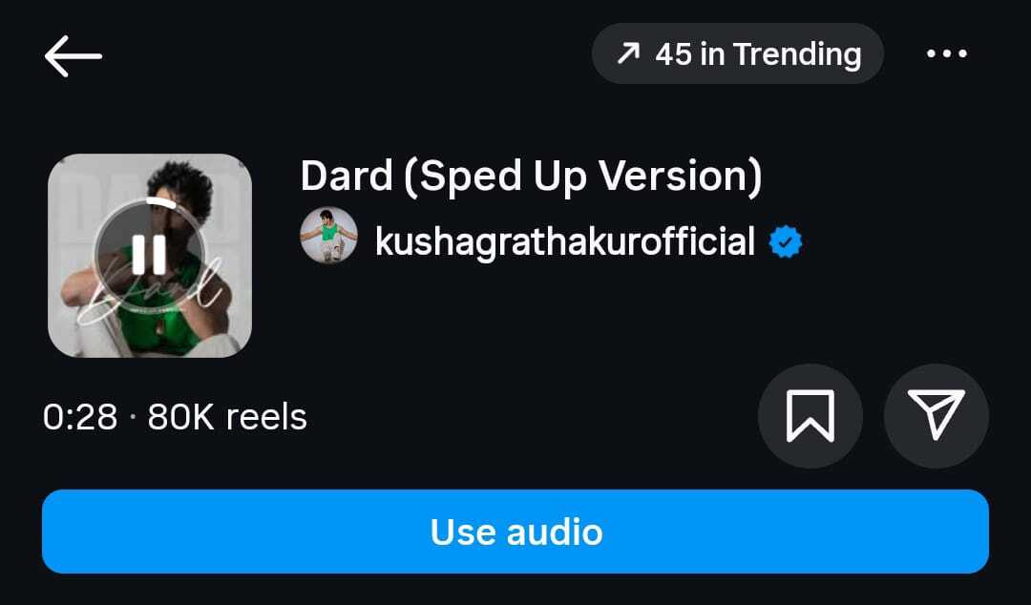Click the 0:28 audio duration
The width and height of the screenshot is (1031, 605).
(80, 417)
